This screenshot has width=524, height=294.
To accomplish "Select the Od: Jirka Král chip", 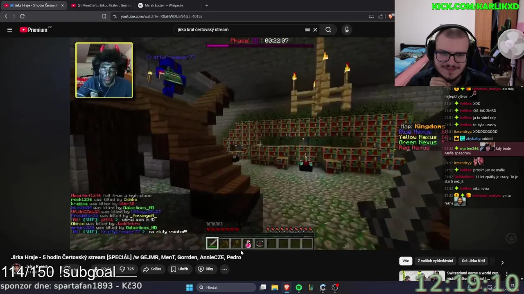I will [x=473, y=261].
